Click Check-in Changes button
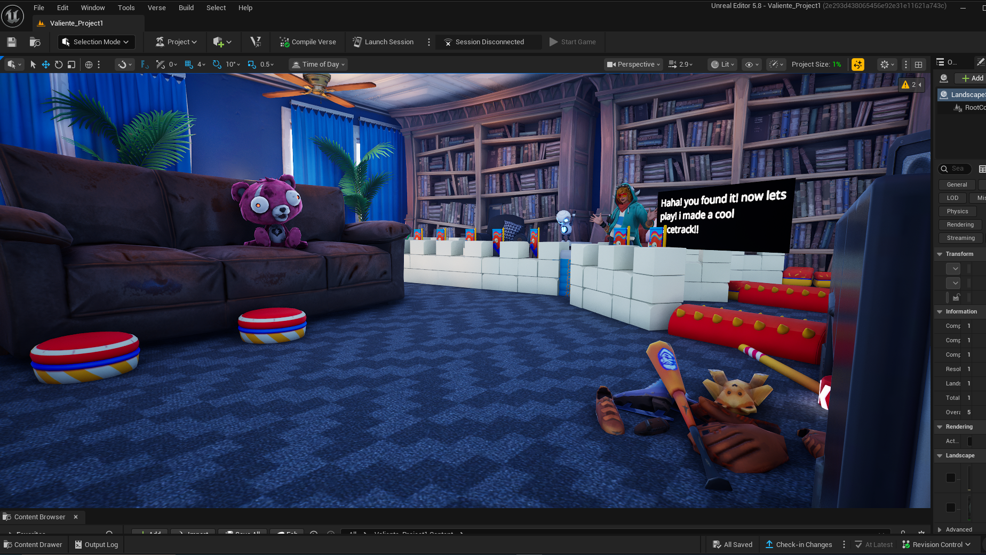 [x=799, y=544]
